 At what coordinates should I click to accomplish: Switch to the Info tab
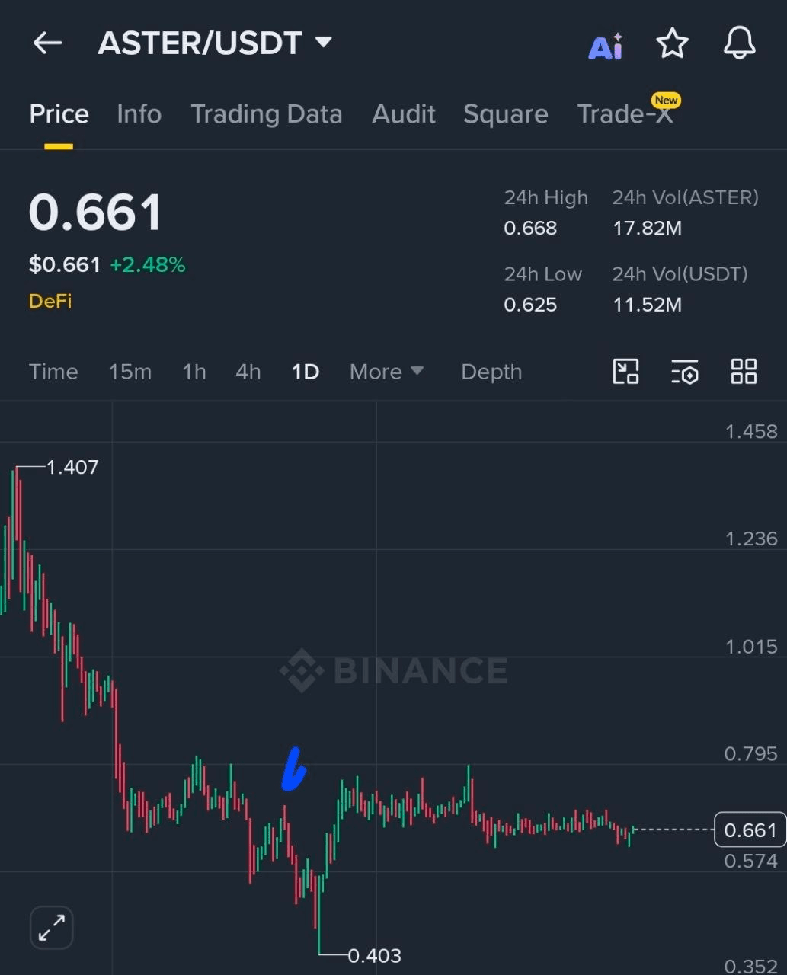click(139, 114)
